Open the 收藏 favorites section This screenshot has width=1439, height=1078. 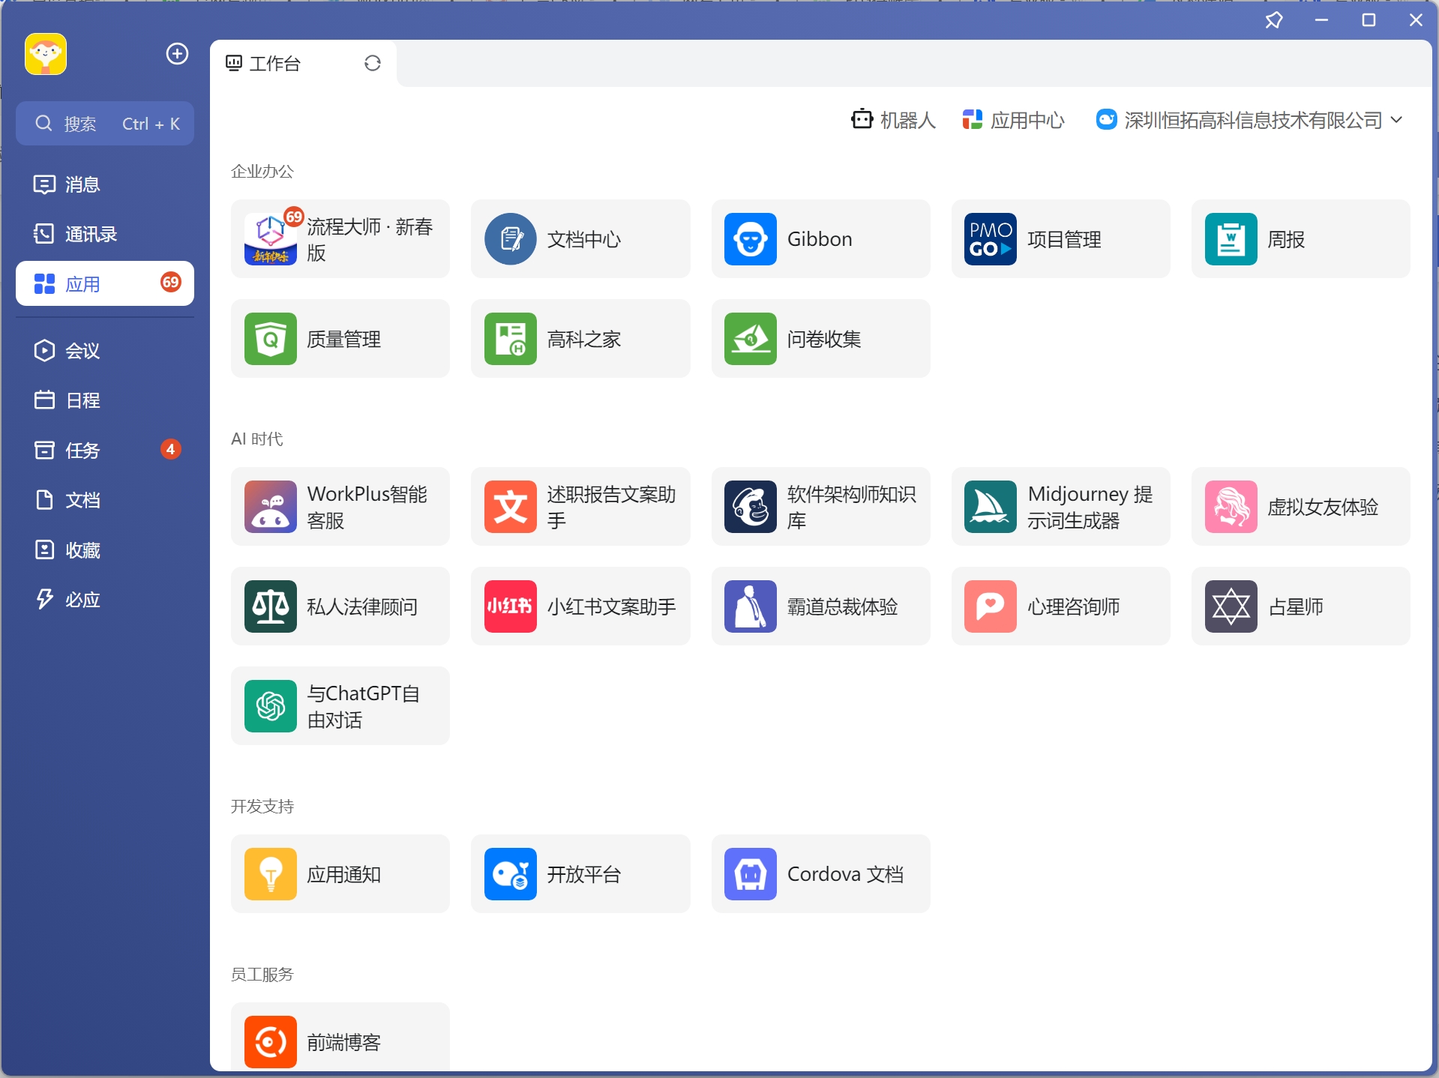click(82, 549)
